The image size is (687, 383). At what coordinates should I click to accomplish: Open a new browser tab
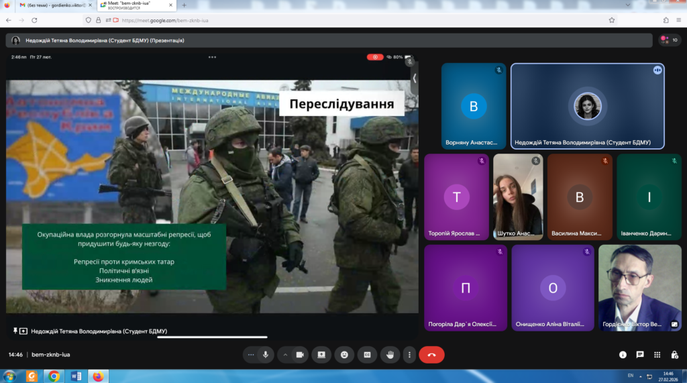click(184, 5)
